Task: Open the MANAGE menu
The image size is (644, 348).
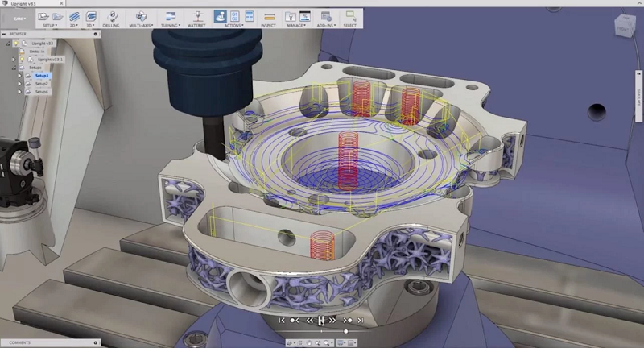Action: coord(296,26)
